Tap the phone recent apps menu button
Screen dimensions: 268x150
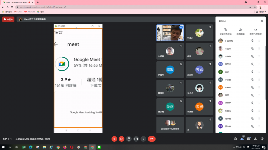[x=66, y=130]
